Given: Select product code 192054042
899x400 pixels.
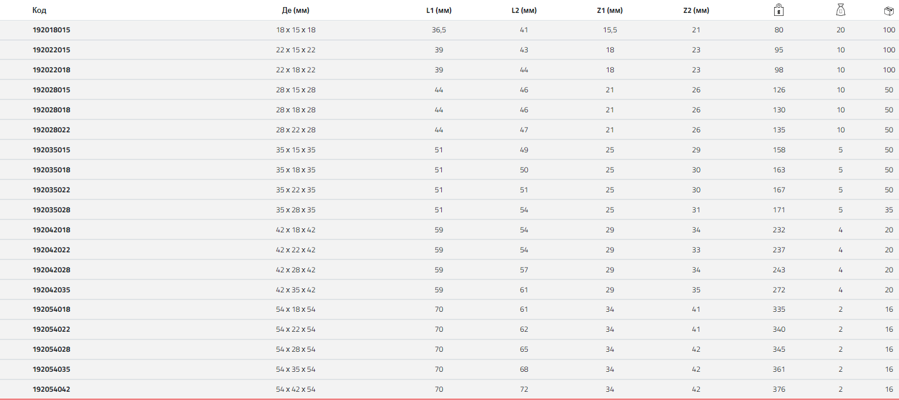Looking at the screenshot, I should [x=51, y=389].
